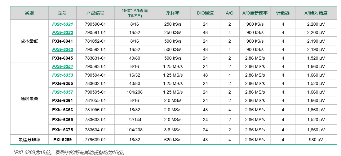
Task: Open the PXIe-6357 product link
Action: [x=62, y=92]
